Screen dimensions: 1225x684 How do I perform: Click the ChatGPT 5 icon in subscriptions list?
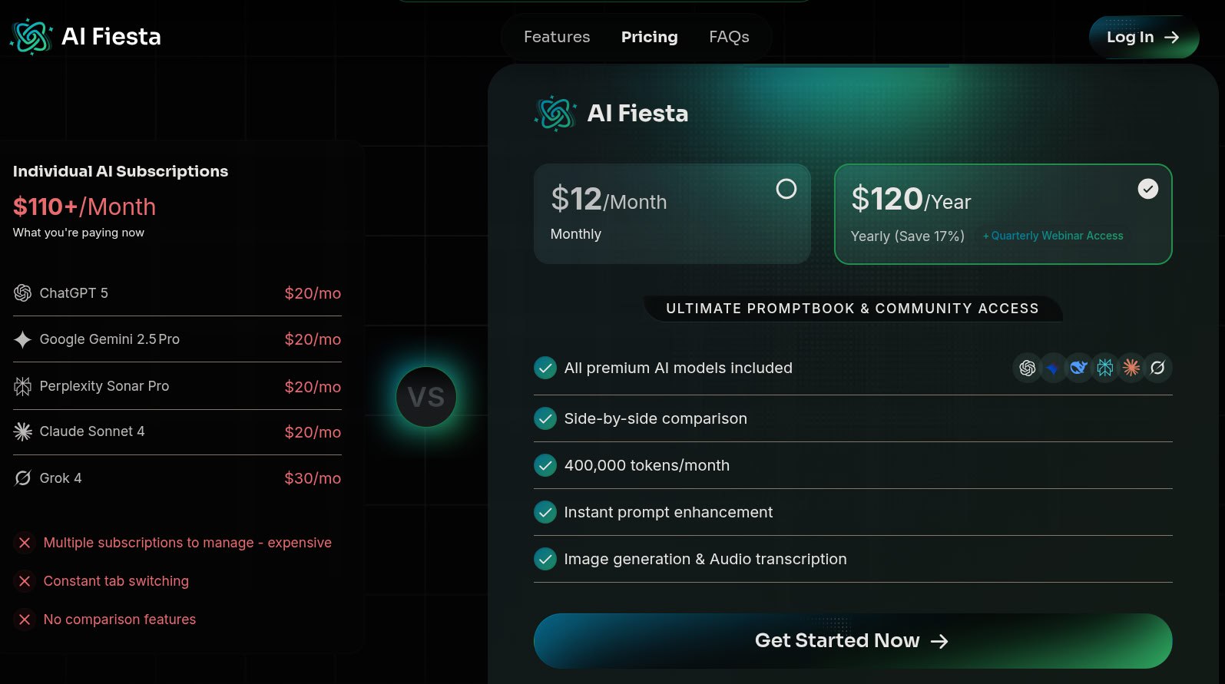coord(22,292)
